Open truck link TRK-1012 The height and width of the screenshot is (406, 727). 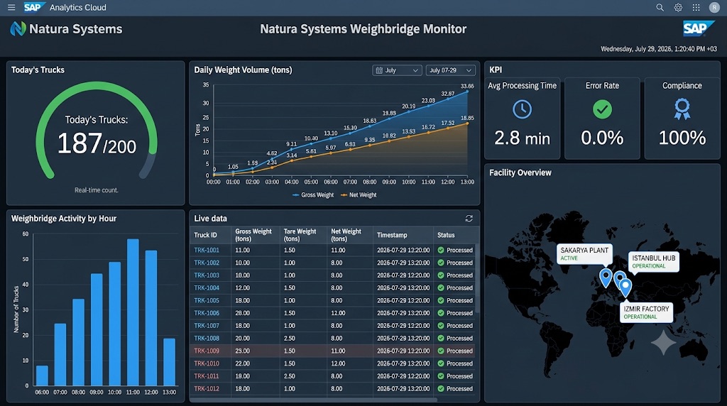point(207,389)
